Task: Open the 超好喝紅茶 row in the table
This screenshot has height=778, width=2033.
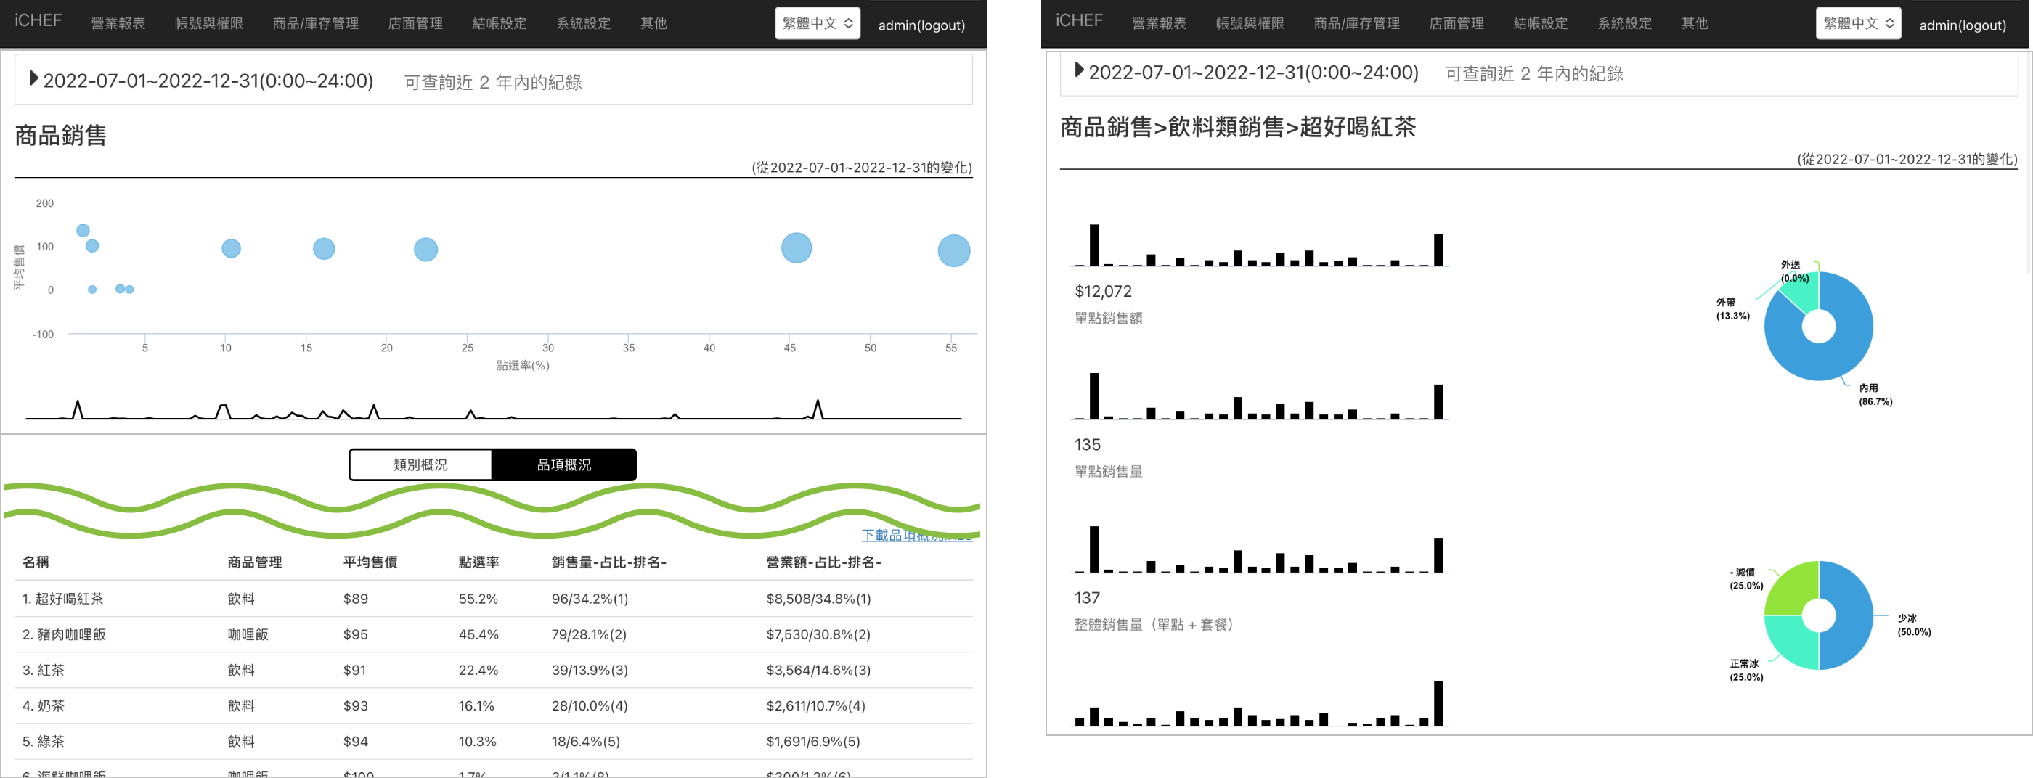Action: point(69,599)
